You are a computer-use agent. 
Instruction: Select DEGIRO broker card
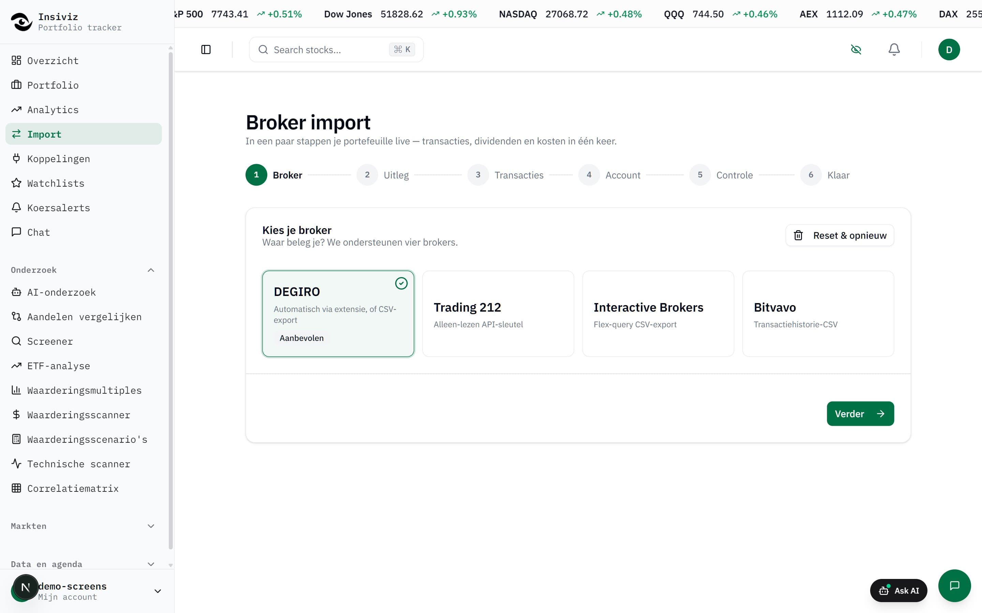pos(338,314)
